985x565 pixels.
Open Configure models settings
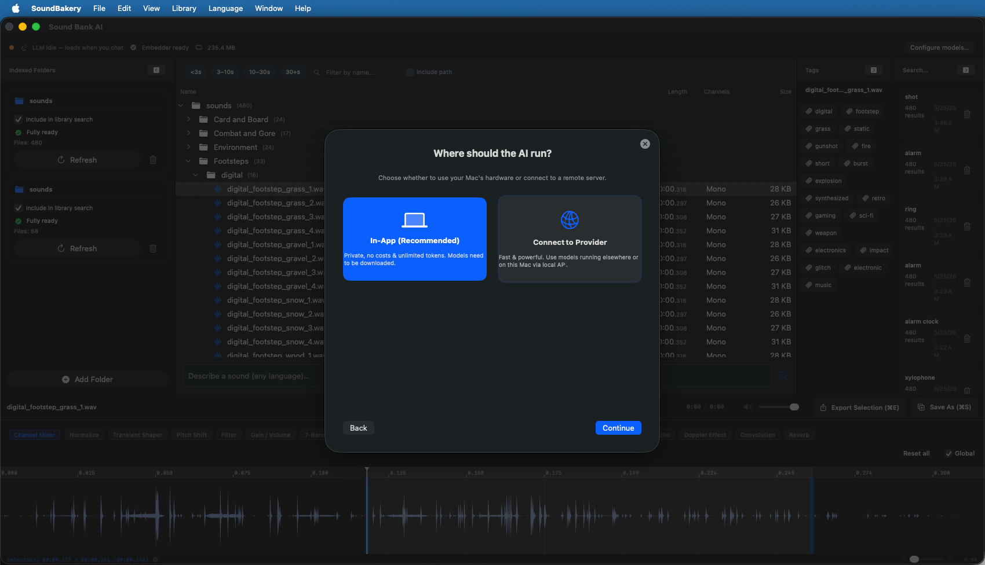point(939,47)
